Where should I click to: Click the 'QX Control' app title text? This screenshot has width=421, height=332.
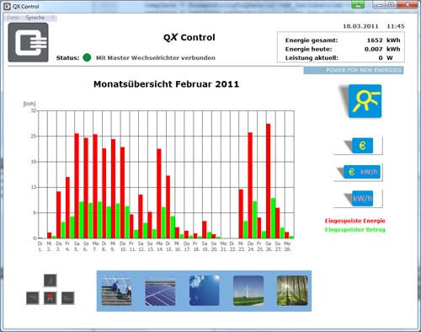(x=189, y=37)
